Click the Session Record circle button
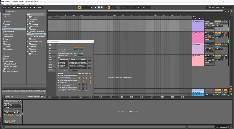Image resolution: width=234 pixels, height=129 pixels. click(116, 7)
